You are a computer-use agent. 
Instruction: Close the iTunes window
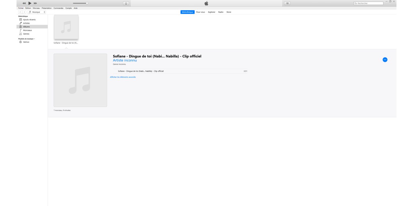(394, 2)
